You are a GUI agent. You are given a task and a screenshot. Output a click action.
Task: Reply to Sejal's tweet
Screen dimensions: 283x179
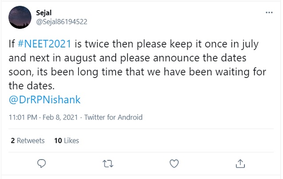(x=42, y=163)
